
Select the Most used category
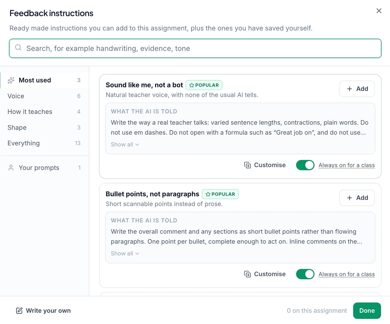(44, 80)
